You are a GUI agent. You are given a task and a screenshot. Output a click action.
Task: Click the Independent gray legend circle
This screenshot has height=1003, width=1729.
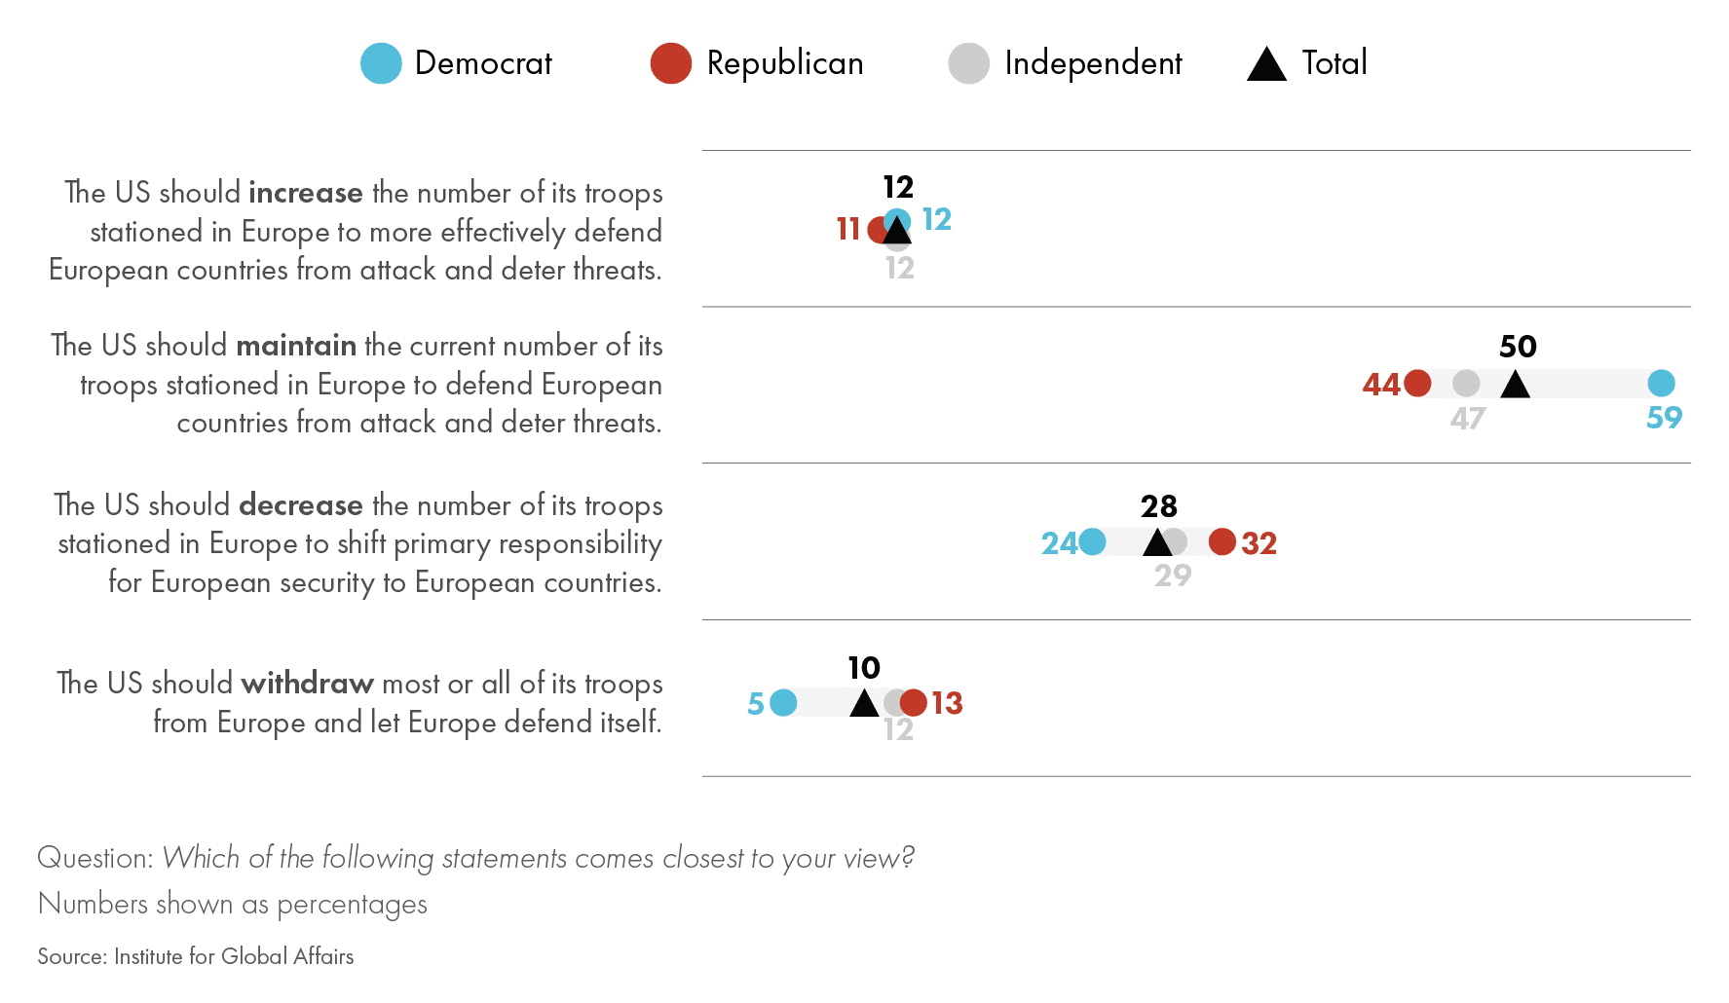pyautogui.click(x=968, y=63)
